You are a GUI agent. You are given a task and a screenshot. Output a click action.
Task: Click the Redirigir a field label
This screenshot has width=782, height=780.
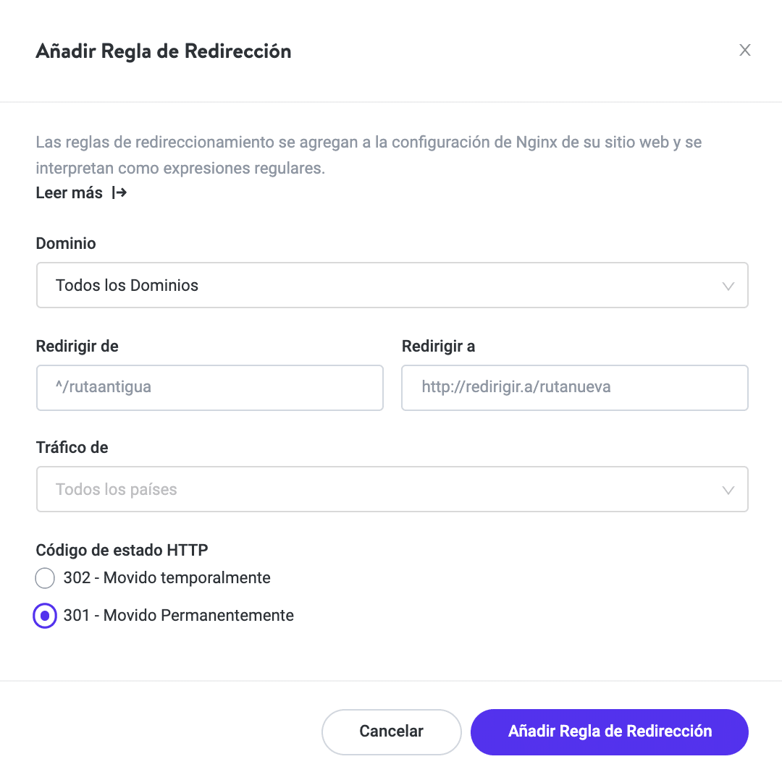(438, 347)
